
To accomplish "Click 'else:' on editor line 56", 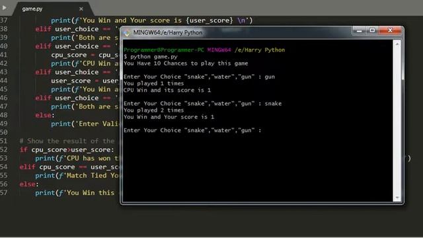I will 29,184.
